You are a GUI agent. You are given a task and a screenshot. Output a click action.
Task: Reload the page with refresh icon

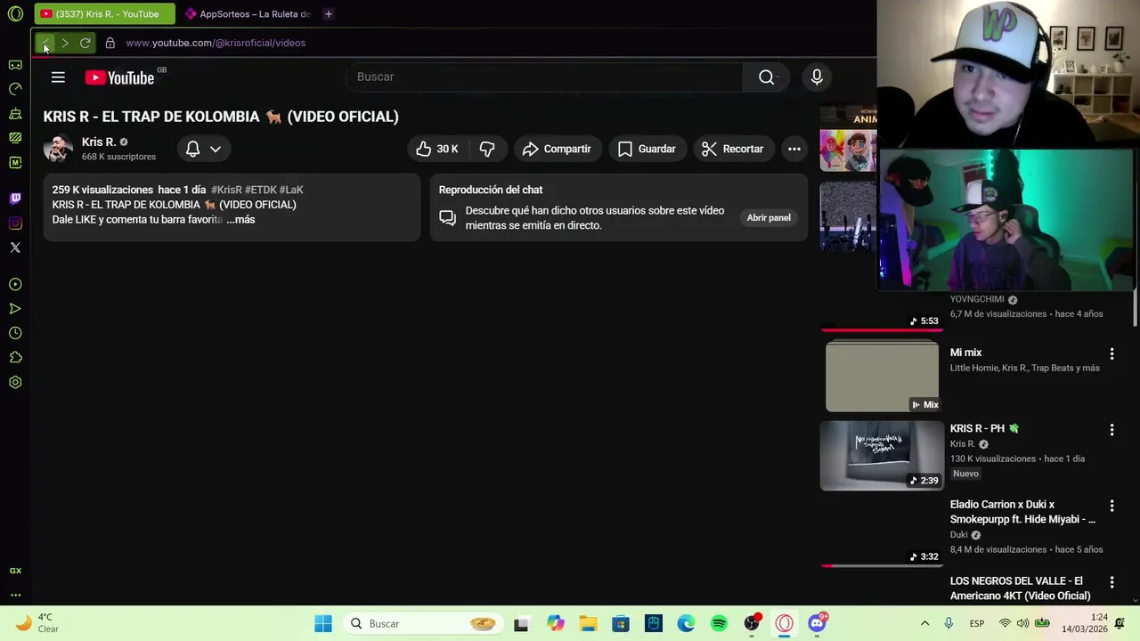coord(85,43)
